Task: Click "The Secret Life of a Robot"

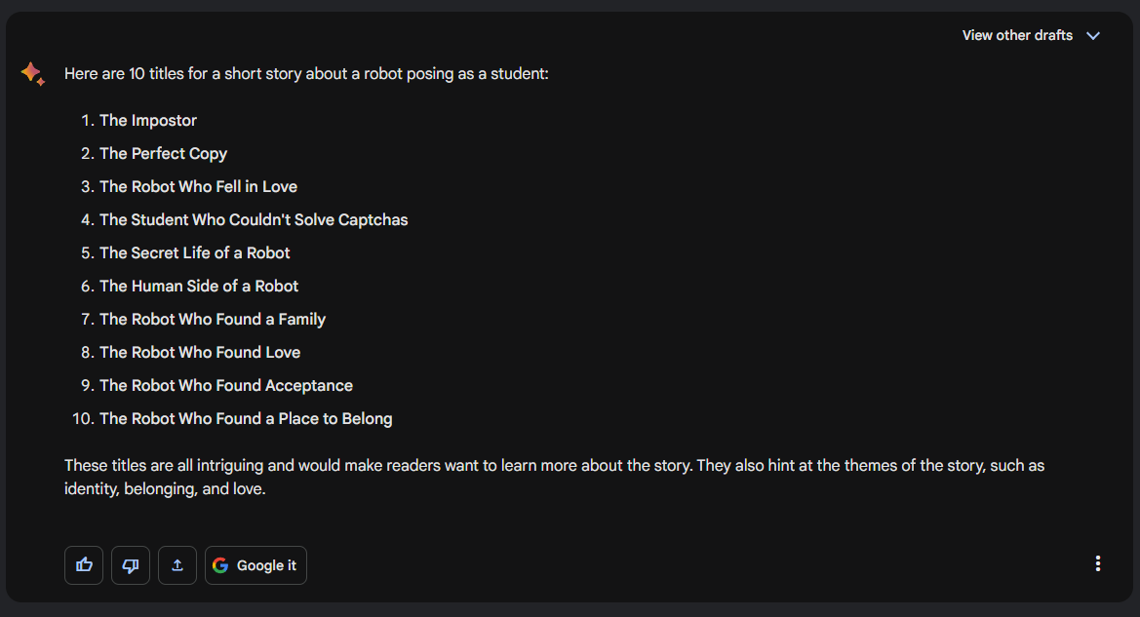Action: [x=195, y=253]
